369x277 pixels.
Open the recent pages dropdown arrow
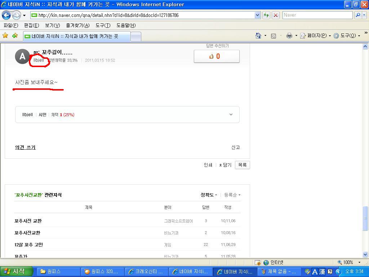[24, 16]
